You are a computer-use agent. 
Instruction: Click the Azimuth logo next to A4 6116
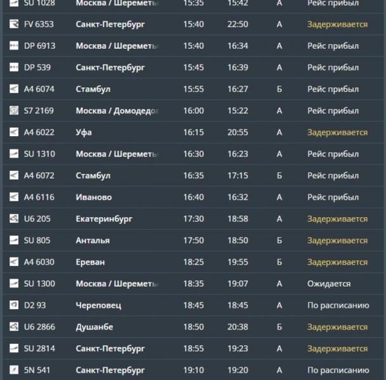[x=14, y=197]
